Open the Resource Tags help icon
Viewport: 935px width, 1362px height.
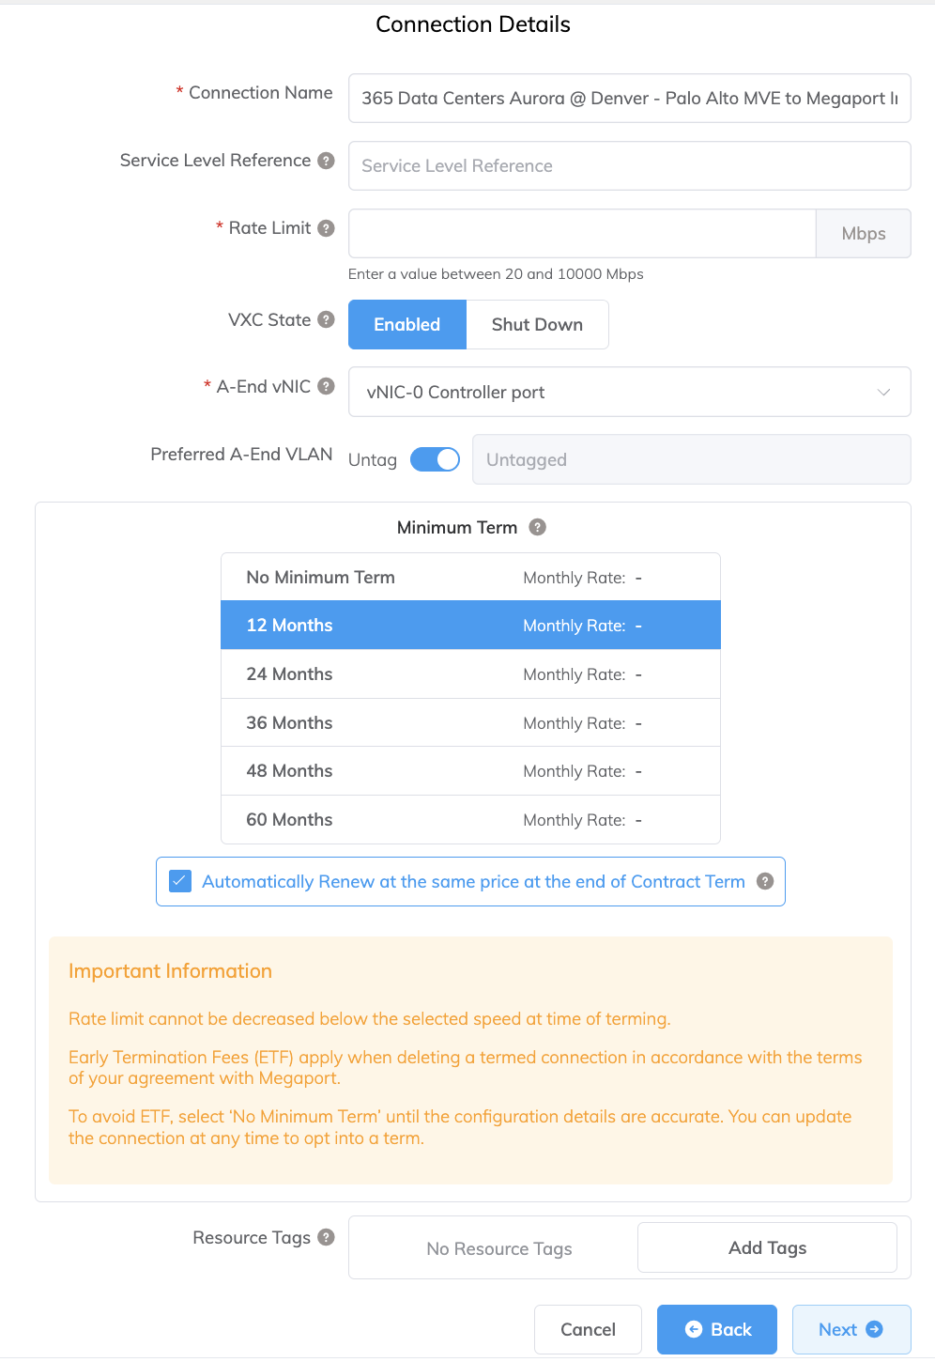click(326, 1237)
